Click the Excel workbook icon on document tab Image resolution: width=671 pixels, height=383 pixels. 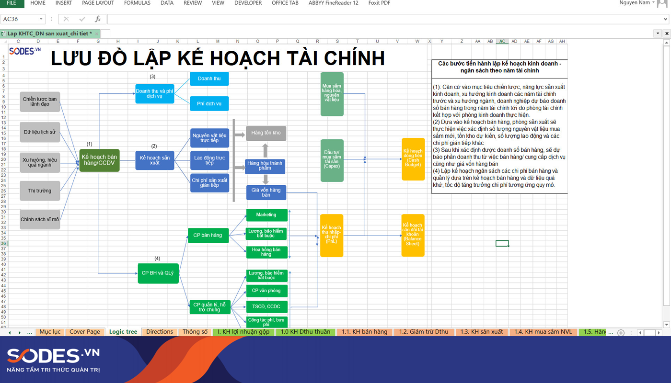(x=3, y=34)
